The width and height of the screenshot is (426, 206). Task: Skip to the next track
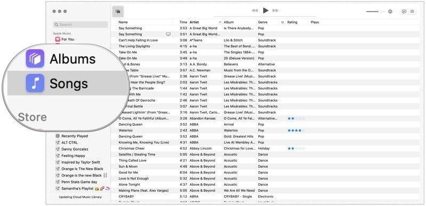click(275, 11)
